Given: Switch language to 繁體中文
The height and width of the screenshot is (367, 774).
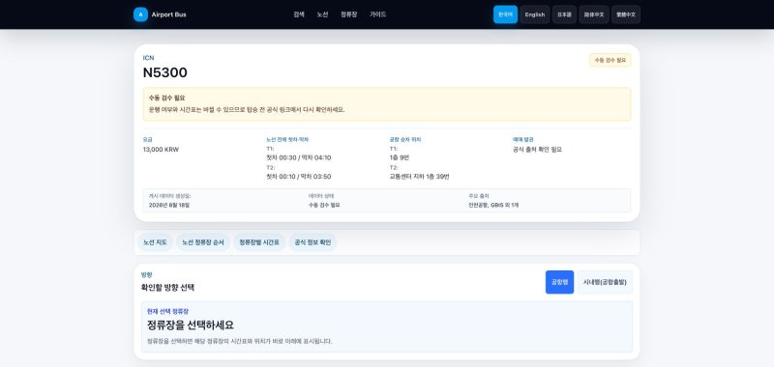Looking at the screenshot, I should pos(626,14).
